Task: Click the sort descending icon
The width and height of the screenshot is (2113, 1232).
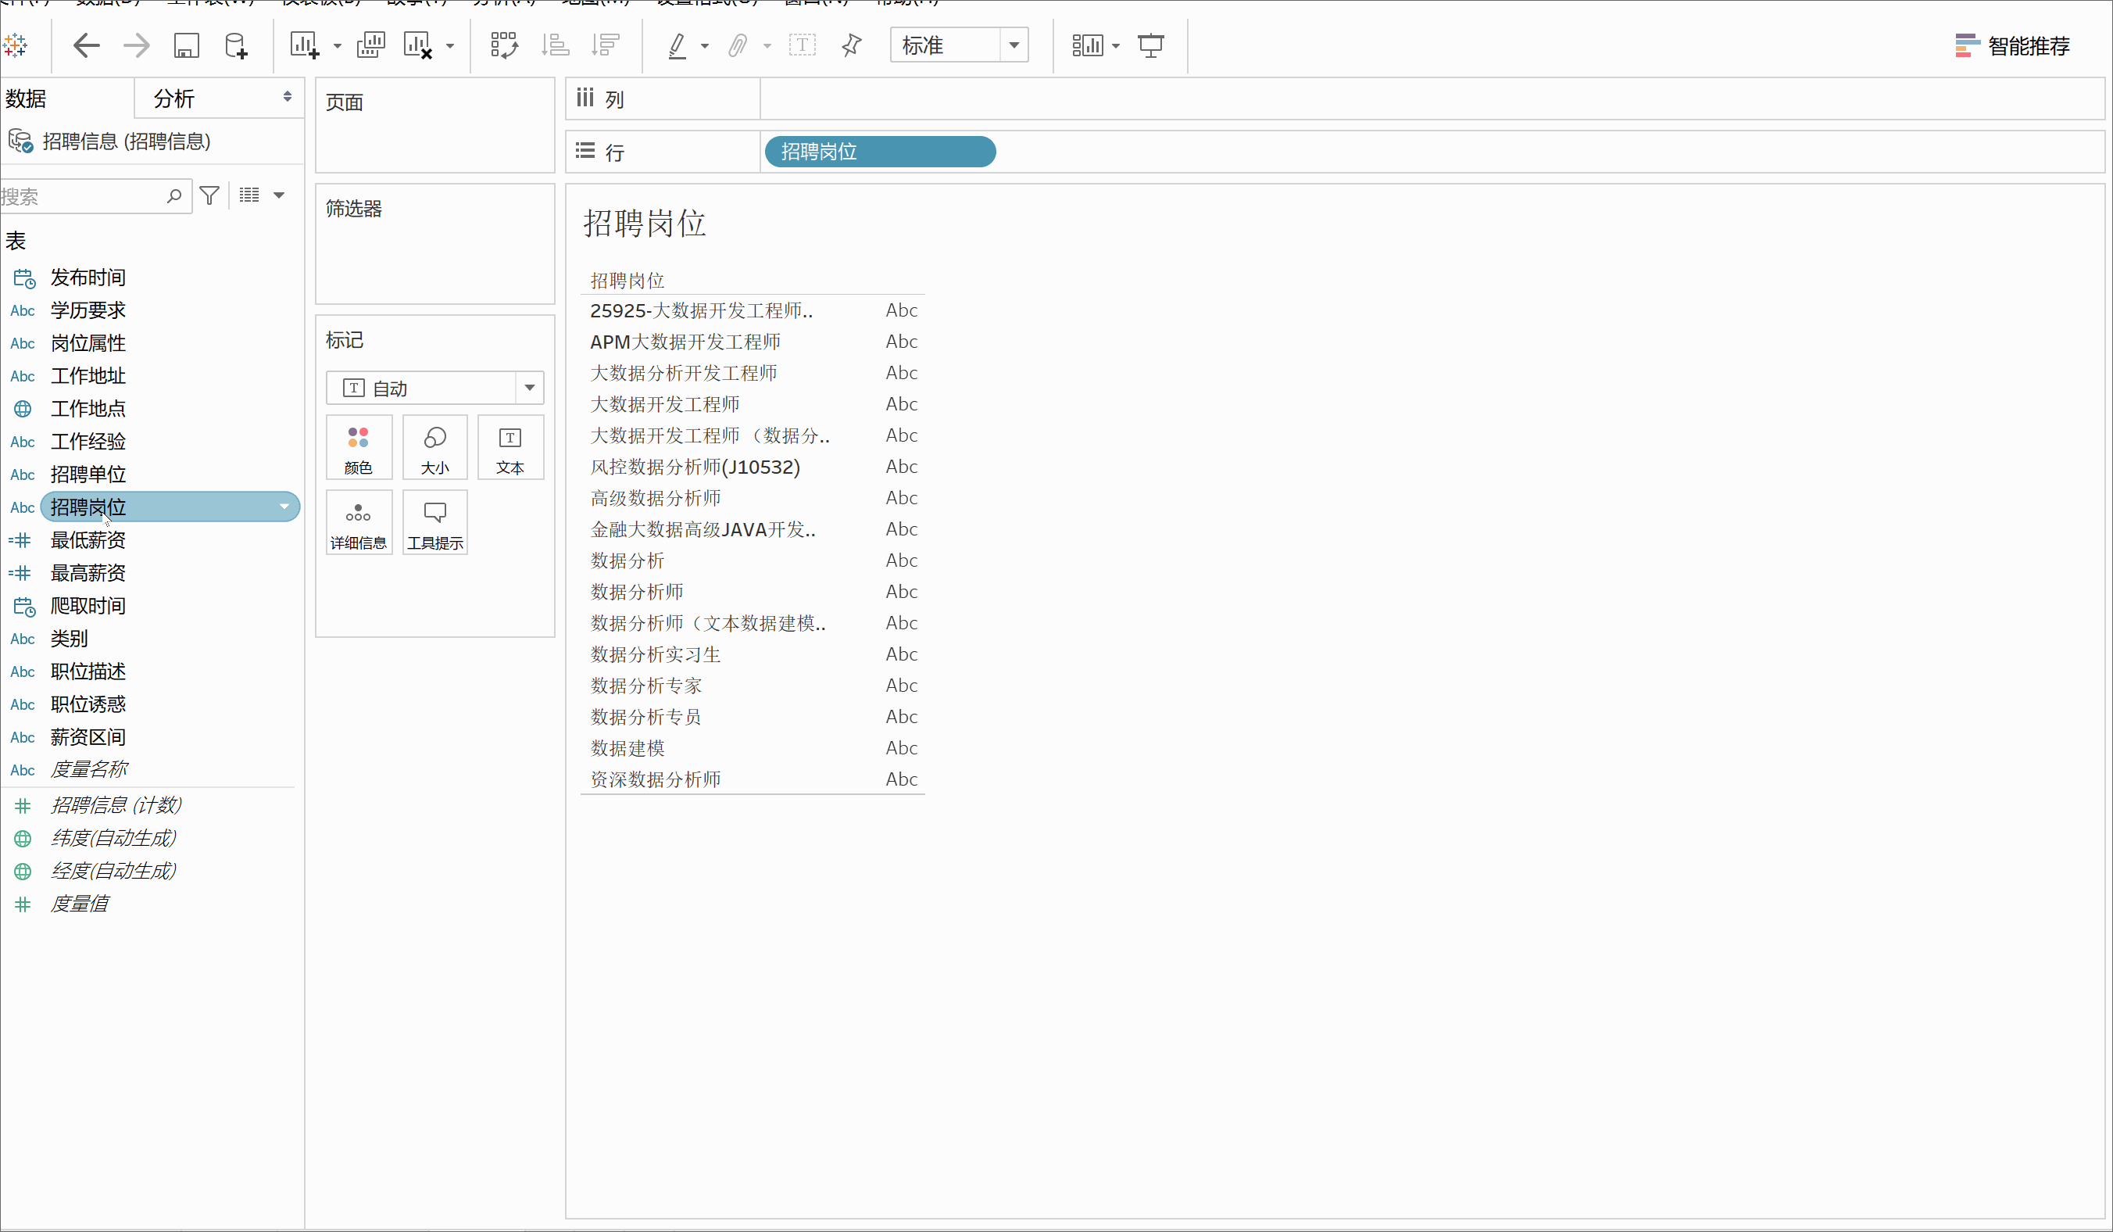Action: tap(605, 45)
